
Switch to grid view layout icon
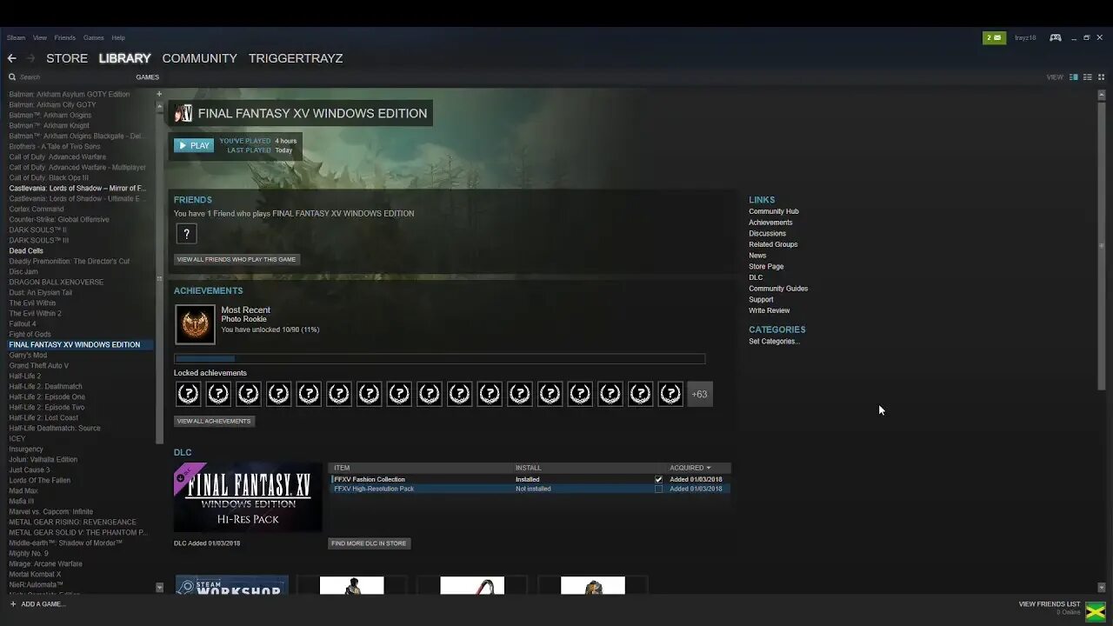(x=1101, y=77)
